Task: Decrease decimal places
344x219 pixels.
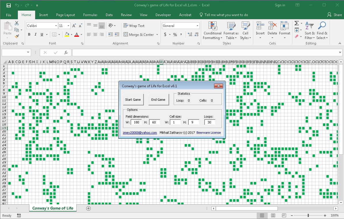Action: (x=196, y=34)
